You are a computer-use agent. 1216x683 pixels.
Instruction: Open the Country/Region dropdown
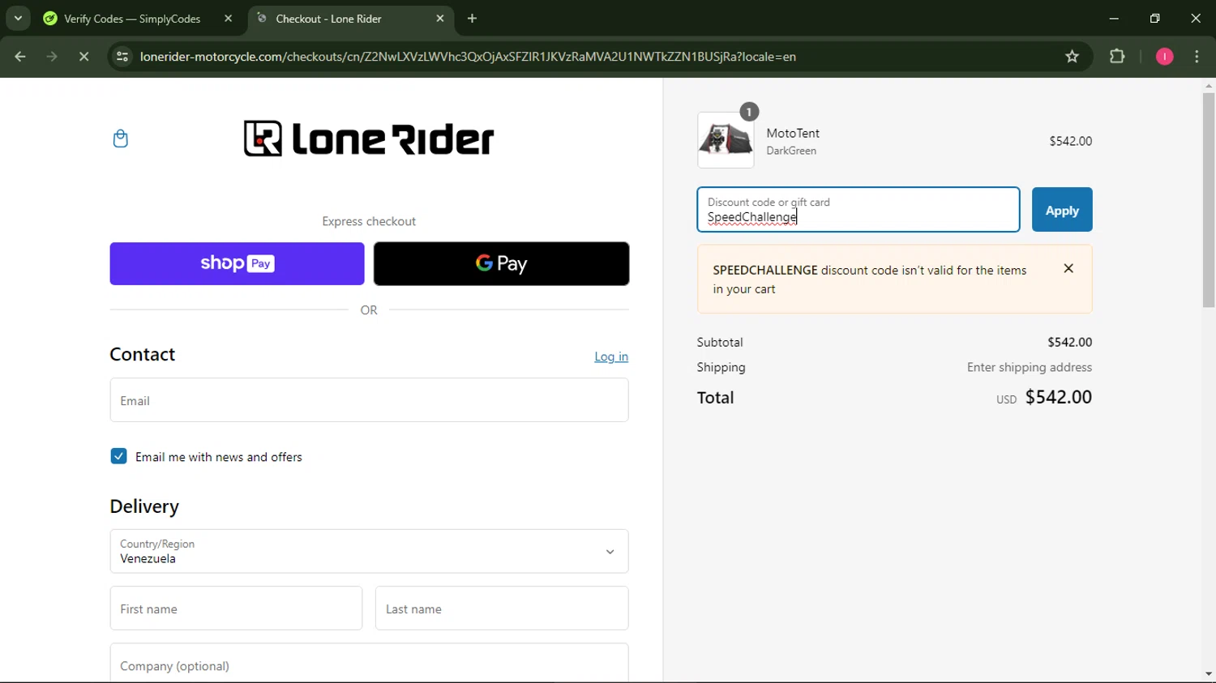coord(369,551)
